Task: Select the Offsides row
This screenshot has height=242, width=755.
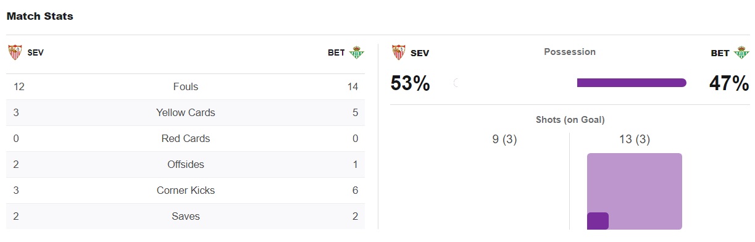Action: (x=186, y=165)
